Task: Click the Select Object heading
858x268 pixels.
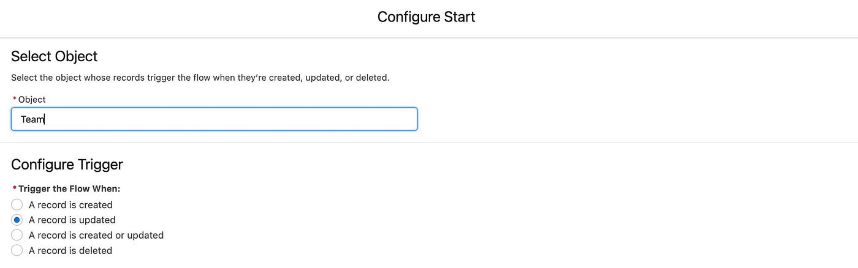Action: pos(55,56)
